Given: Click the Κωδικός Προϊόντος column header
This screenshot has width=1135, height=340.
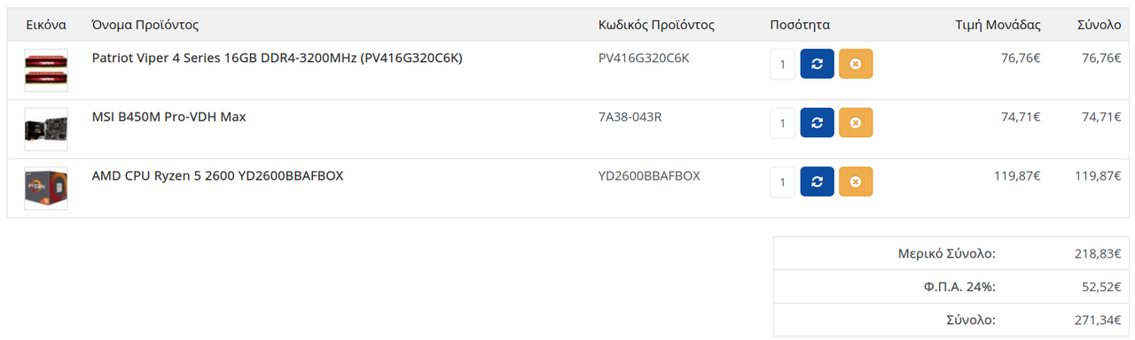Looking at the screenshot, I should click(x=656, y=25).
